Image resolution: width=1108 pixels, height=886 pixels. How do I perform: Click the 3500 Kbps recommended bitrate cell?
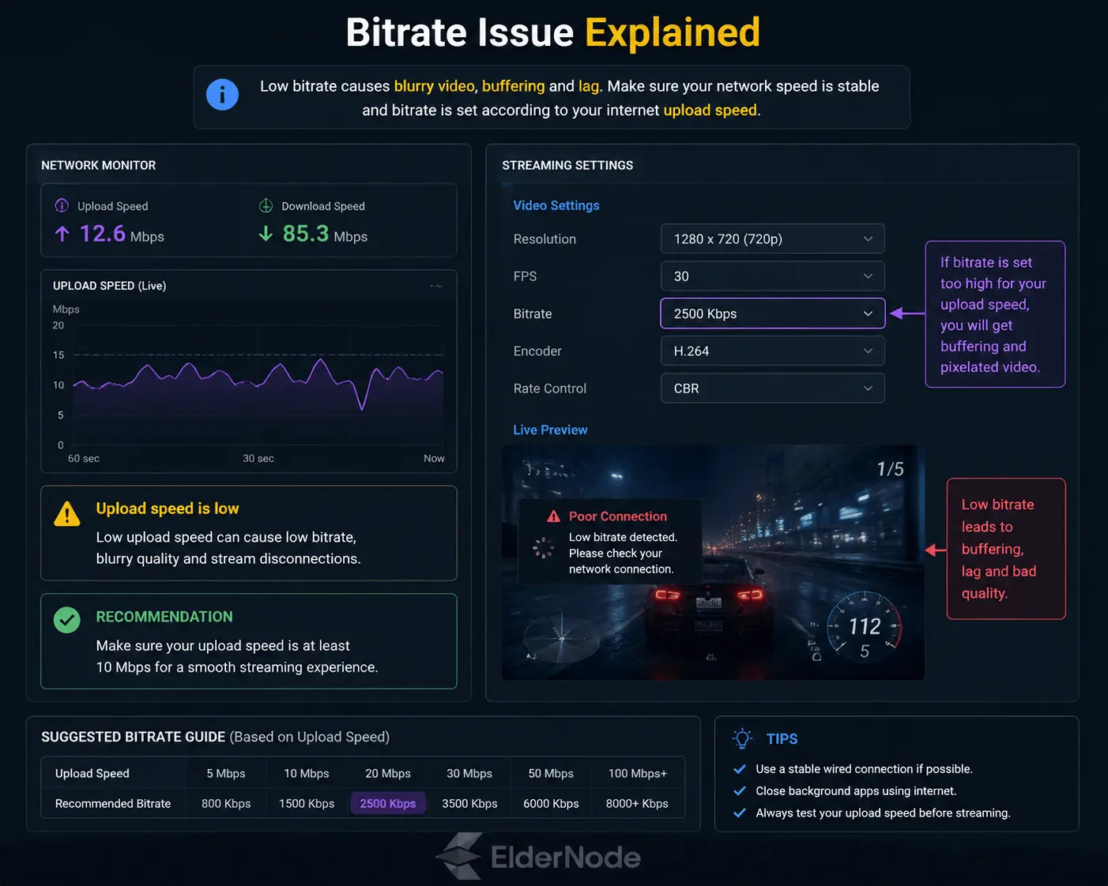(469, 804)
